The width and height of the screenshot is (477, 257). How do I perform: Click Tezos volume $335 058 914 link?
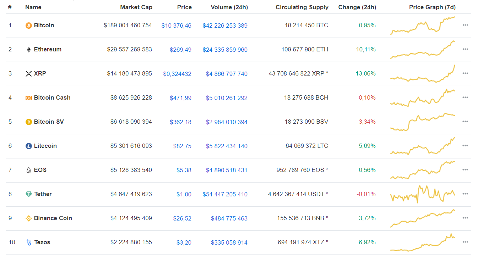coord(229,242)
